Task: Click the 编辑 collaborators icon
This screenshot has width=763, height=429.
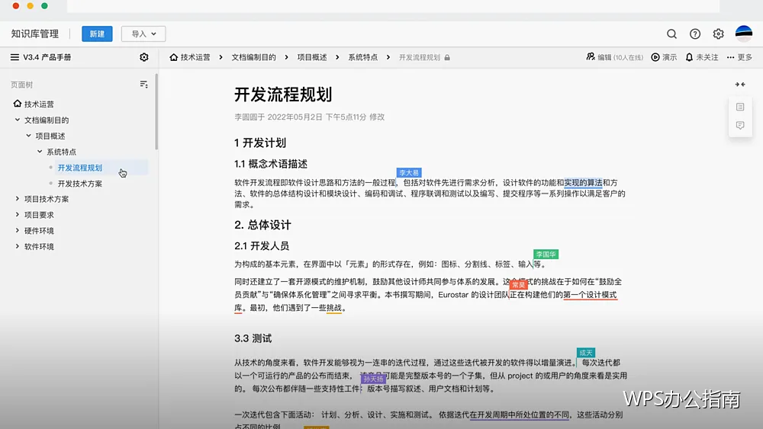Action: coord(591,57)
